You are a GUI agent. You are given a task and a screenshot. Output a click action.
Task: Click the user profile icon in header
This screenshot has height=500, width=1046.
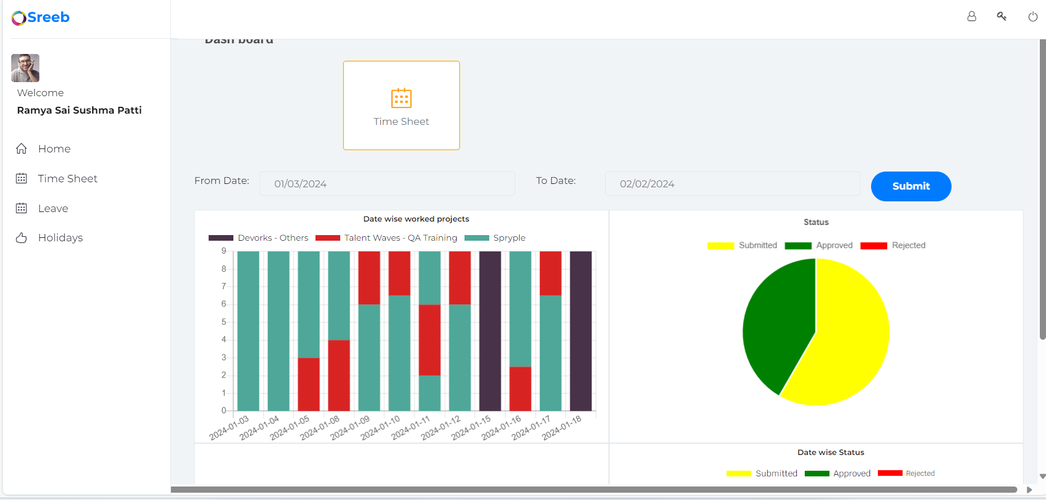(971, 16)
